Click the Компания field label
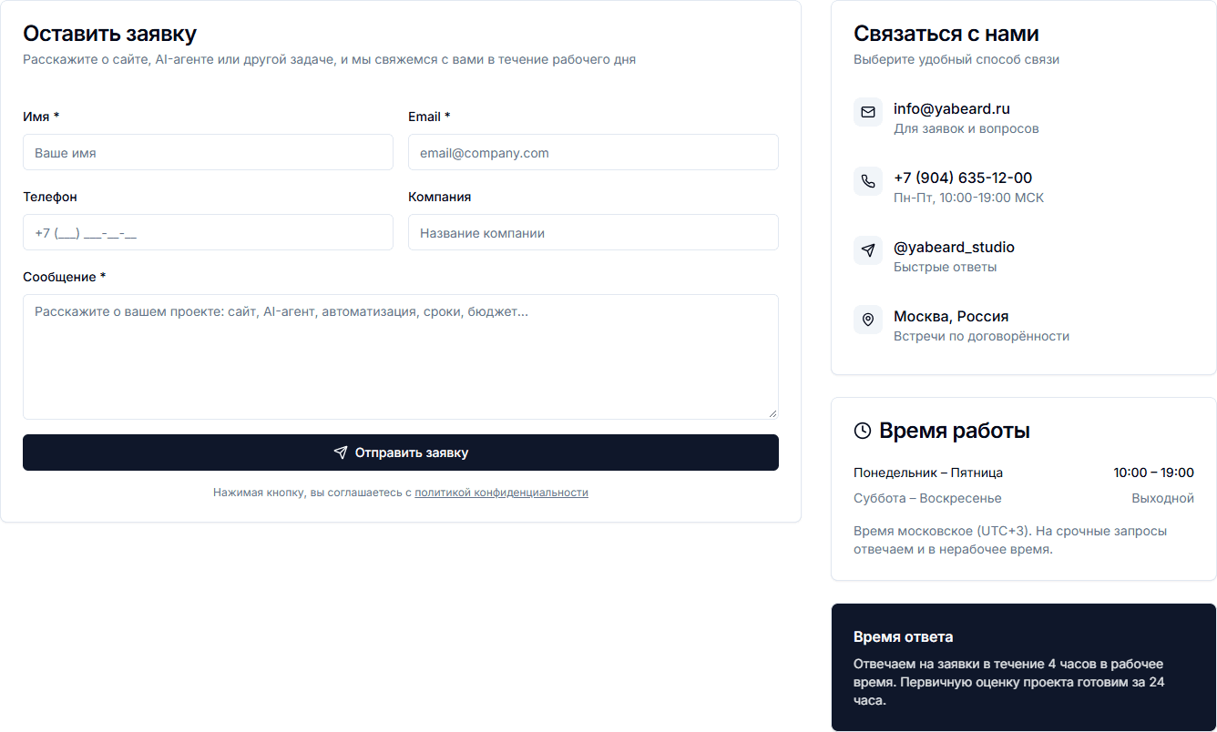The image size is (1217, 732). pyautogui.click(x=439, y=197)
